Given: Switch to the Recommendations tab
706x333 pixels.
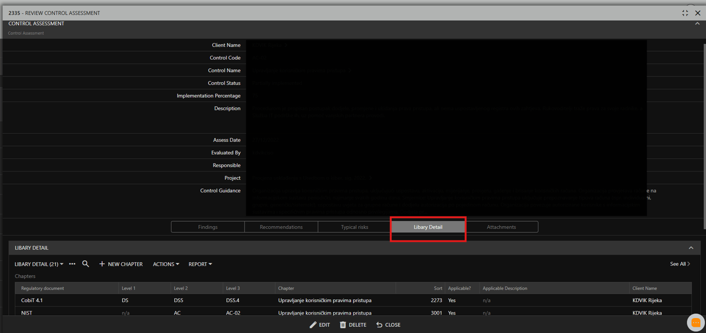Looking at the screenshot, I should click(x=281, y=227).
